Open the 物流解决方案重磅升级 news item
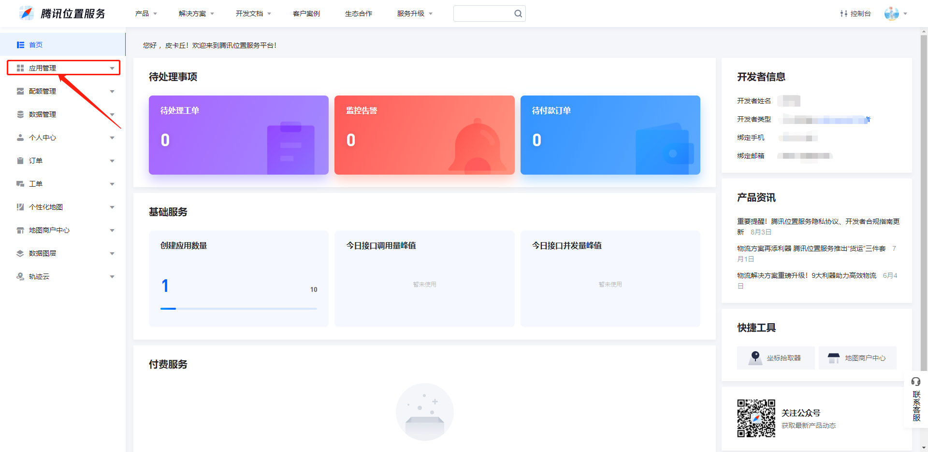 pos(817,281)
